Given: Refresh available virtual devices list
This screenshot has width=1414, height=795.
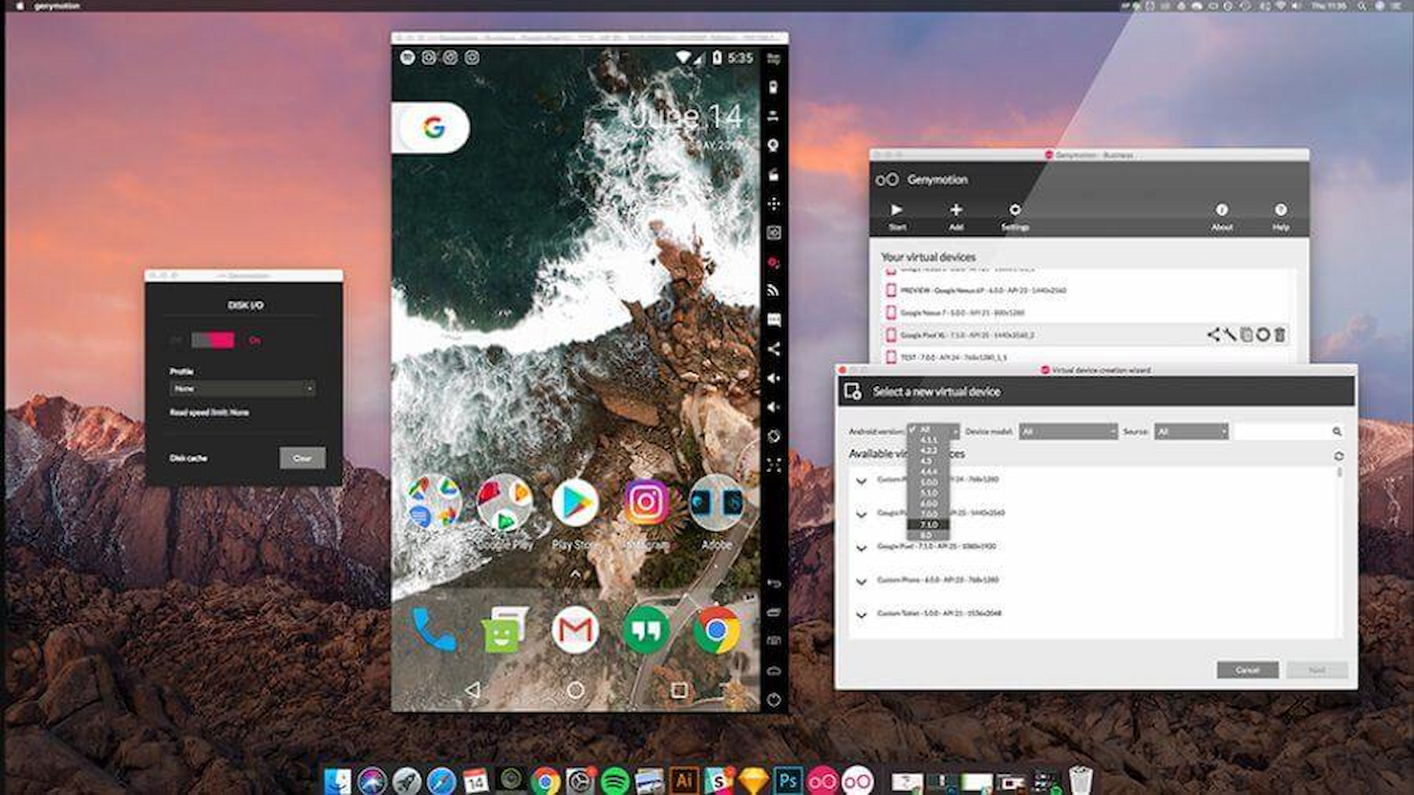Looking at the screenshot, I should pyautogui.click(x=1339, y=454).
